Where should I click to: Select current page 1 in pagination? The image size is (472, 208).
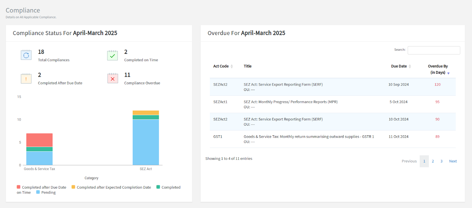424,161
